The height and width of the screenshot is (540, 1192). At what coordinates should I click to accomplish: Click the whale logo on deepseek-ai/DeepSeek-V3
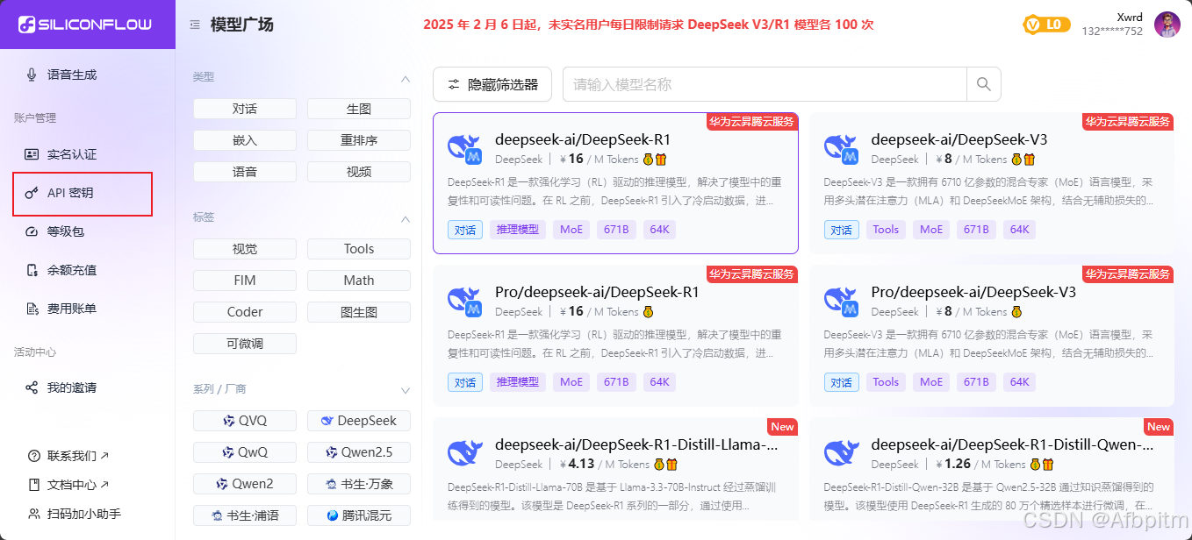[x=842, y=148]
